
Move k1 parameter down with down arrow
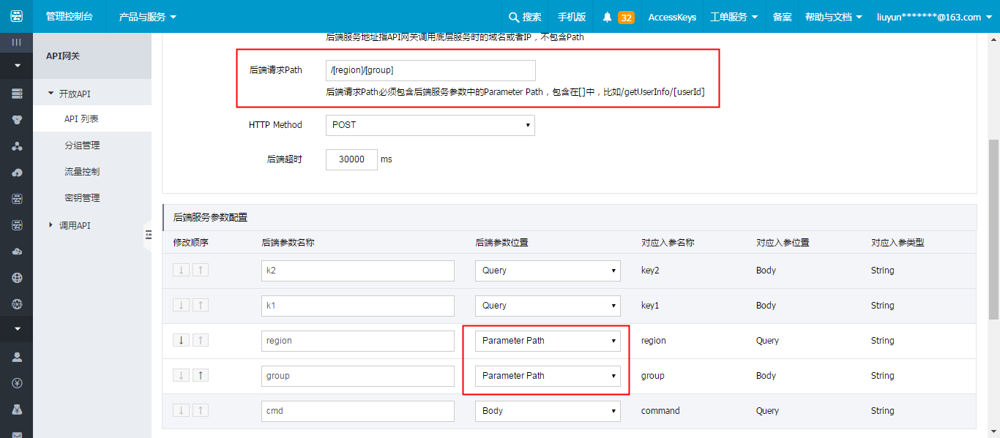tap(181, 305)
